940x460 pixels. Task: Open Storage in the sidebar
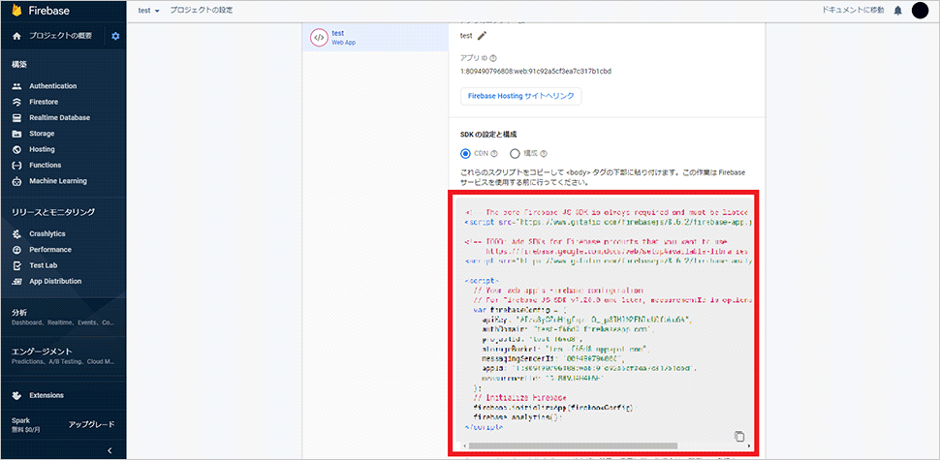[x=42, y=134]
